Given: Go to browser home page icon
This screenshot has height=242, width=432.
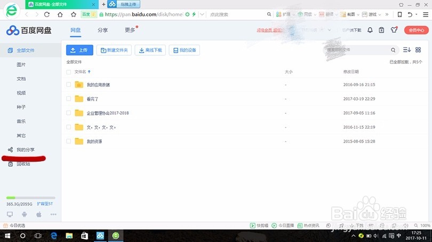Looking at the screenshot, I should pos(60,14).
